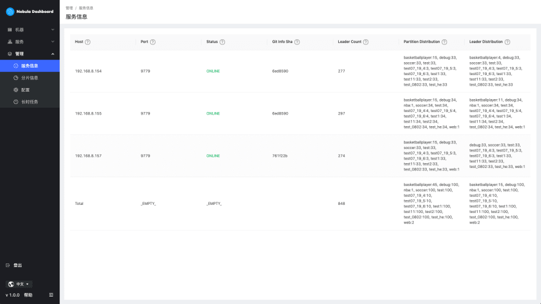This screenshot has height=304, width=541.
Task: Click Git sha 761f22b cell
Action: (280, 156)
